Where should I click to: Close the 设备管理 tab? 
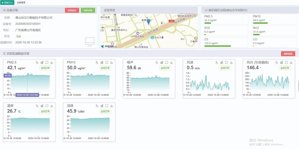[27, 3]
